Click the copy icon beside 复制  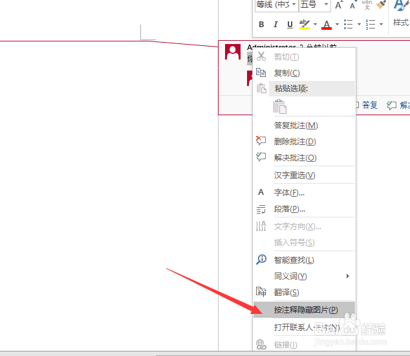pyautogui.click(x=261, y=72)
